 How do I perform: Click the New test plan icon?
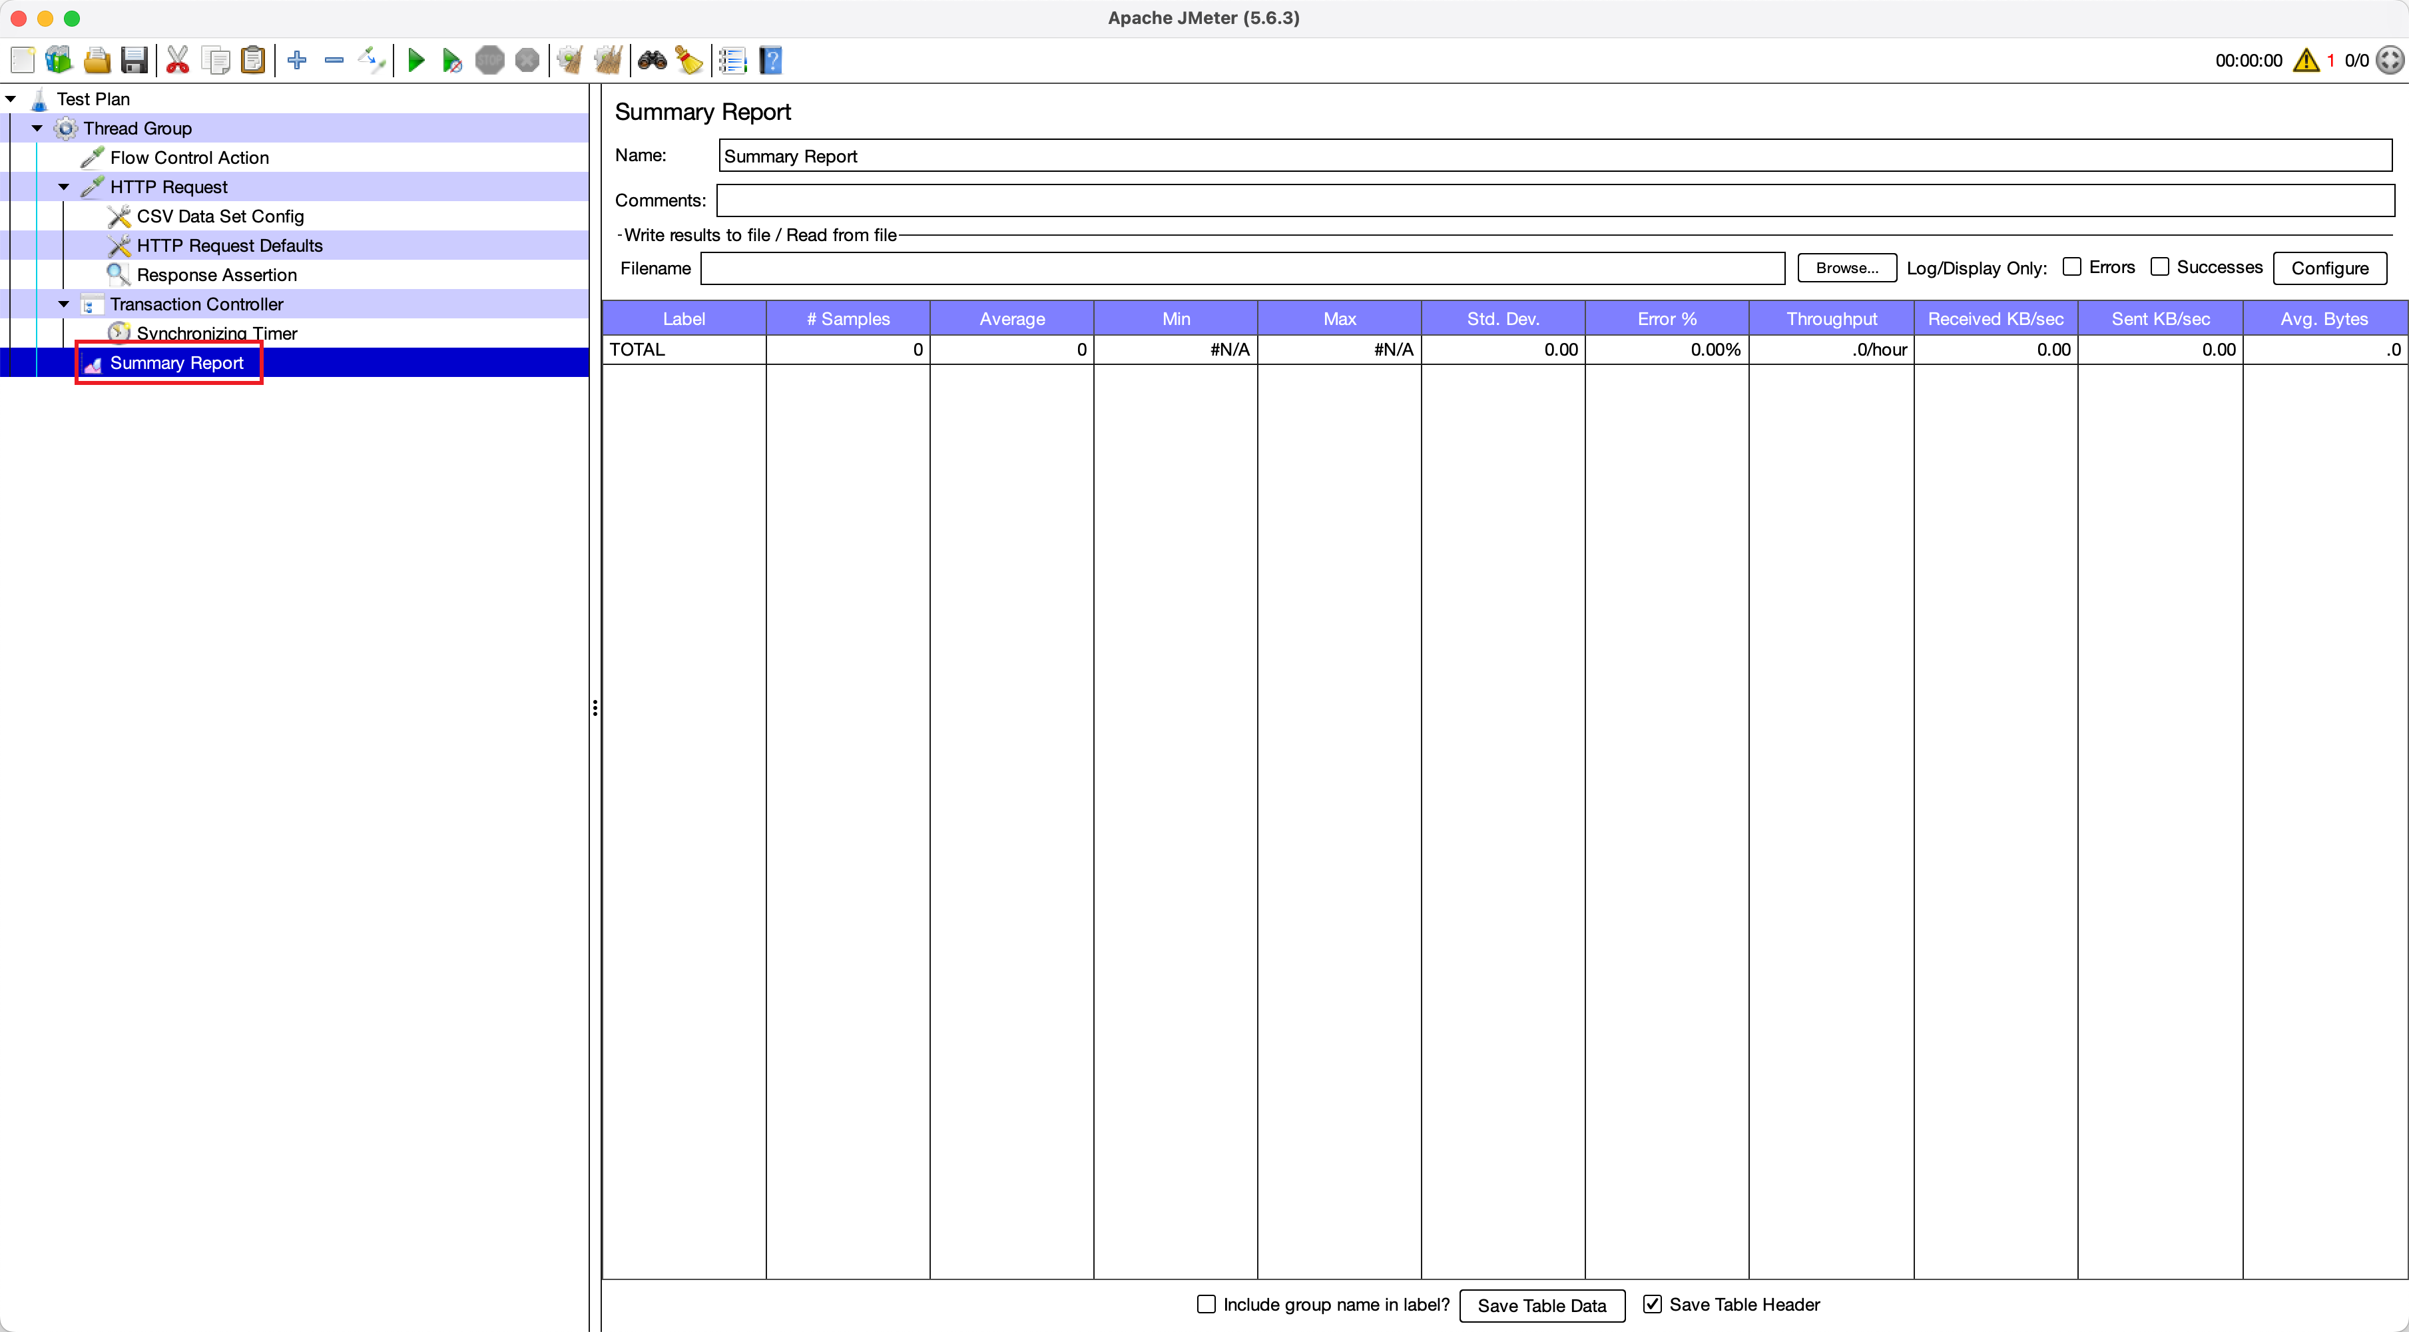tap(23, 61)
